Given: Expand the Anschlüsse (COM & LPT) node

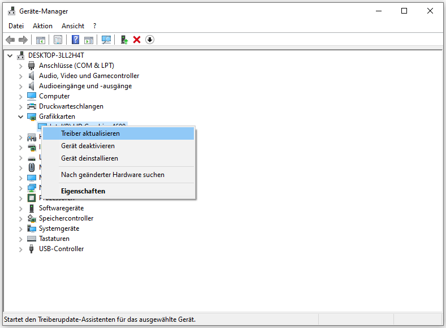Looking at the screenshot, I should point(20,66).
